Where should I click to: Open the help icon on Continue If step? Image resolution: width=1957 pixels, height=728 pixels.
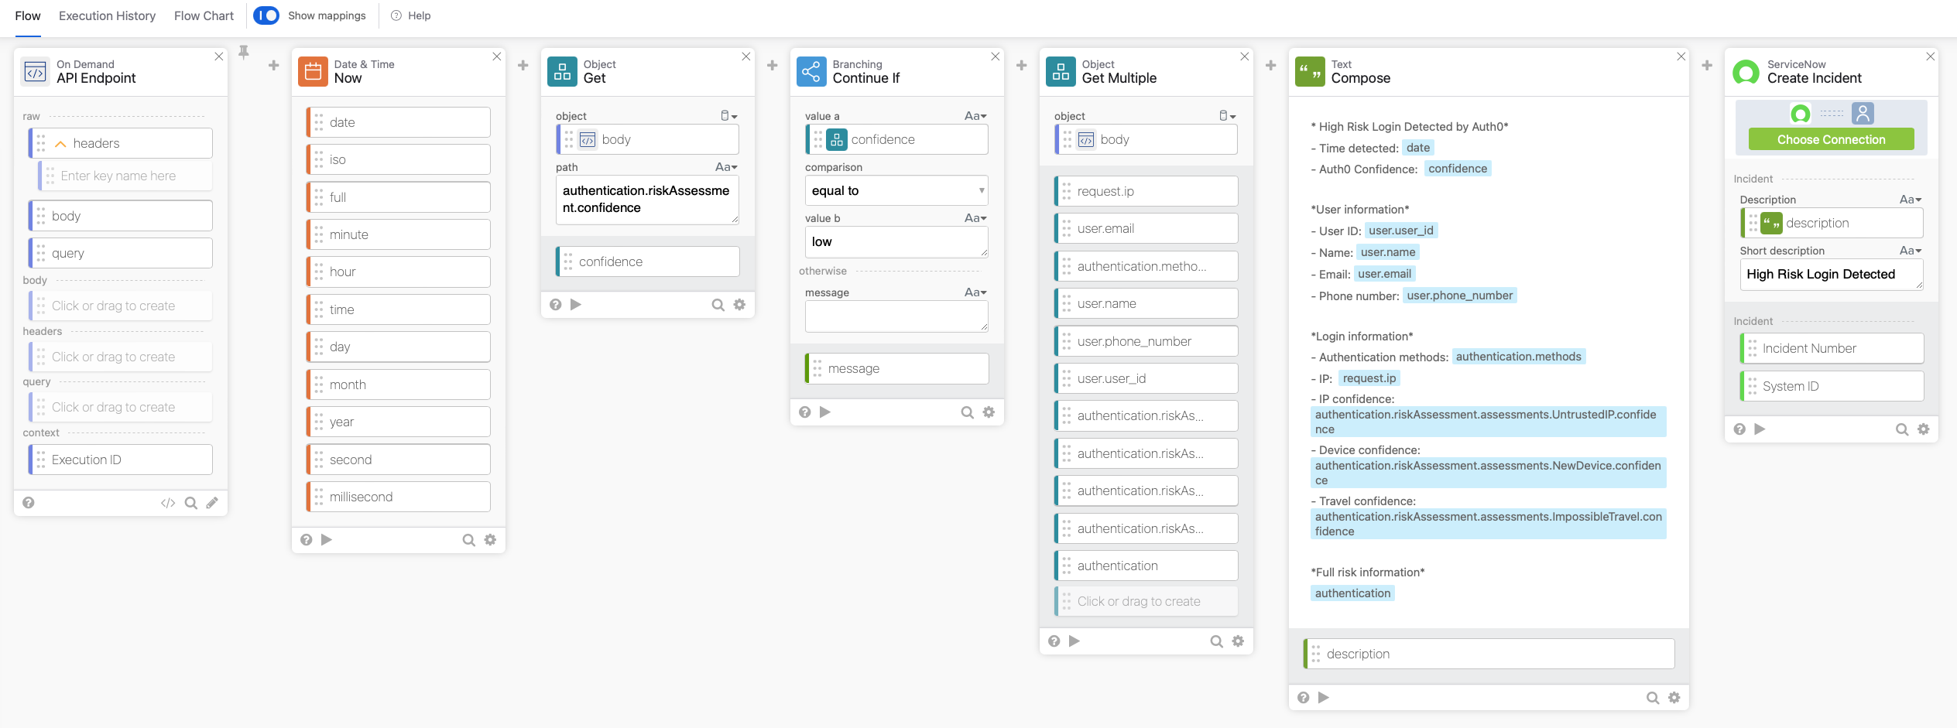pyautogui.click(x=804, y=412)
